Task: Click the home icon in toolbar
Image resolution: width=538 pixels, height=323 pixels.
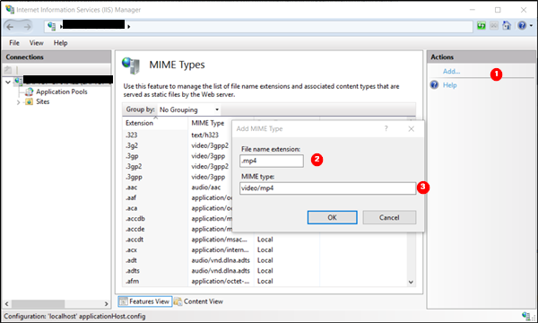Action: pos(507,25)
